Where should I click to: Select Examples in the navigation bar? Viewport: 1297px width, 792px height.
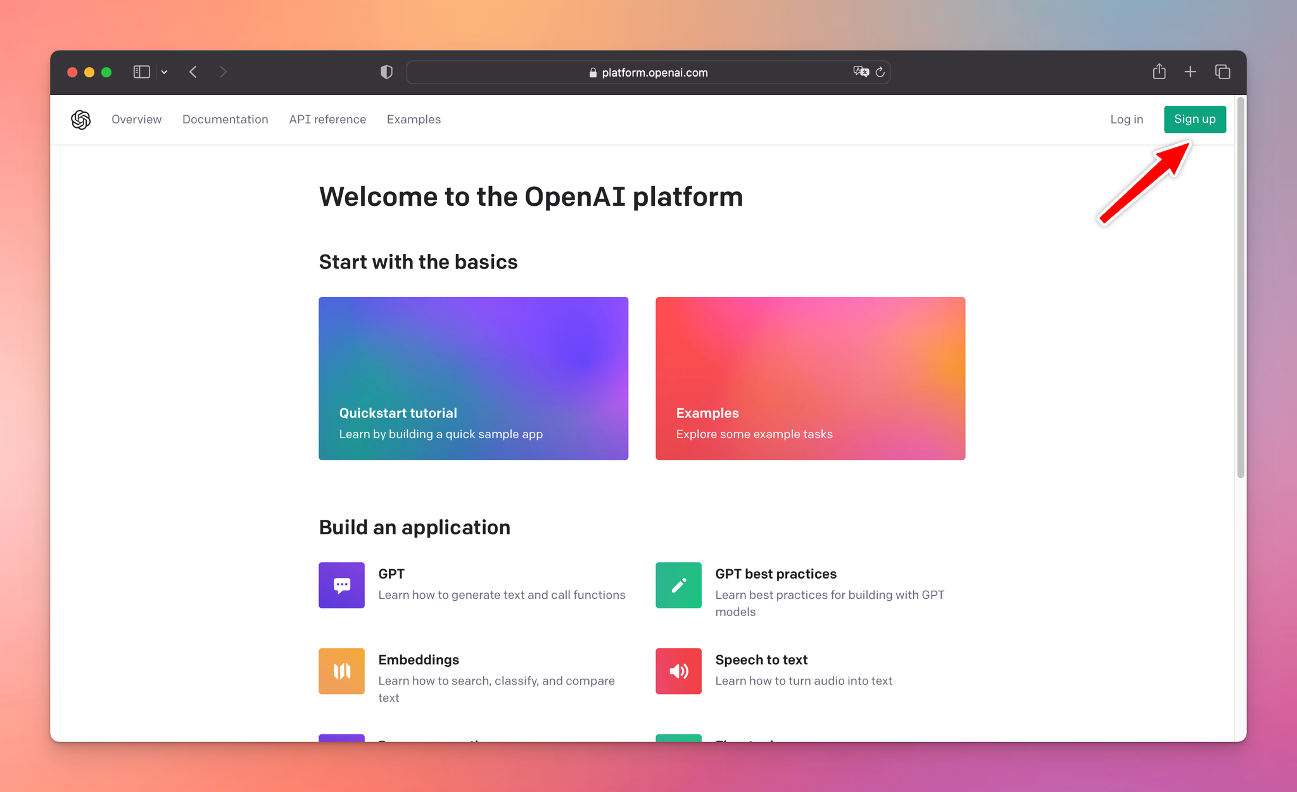pos(413,119)
